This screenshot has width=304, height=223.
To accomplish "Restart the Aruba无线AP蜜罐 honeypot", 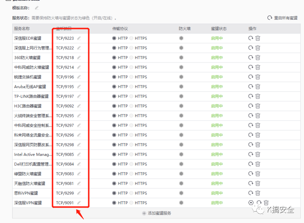I will pyautogui.click(x=251, y=87).
